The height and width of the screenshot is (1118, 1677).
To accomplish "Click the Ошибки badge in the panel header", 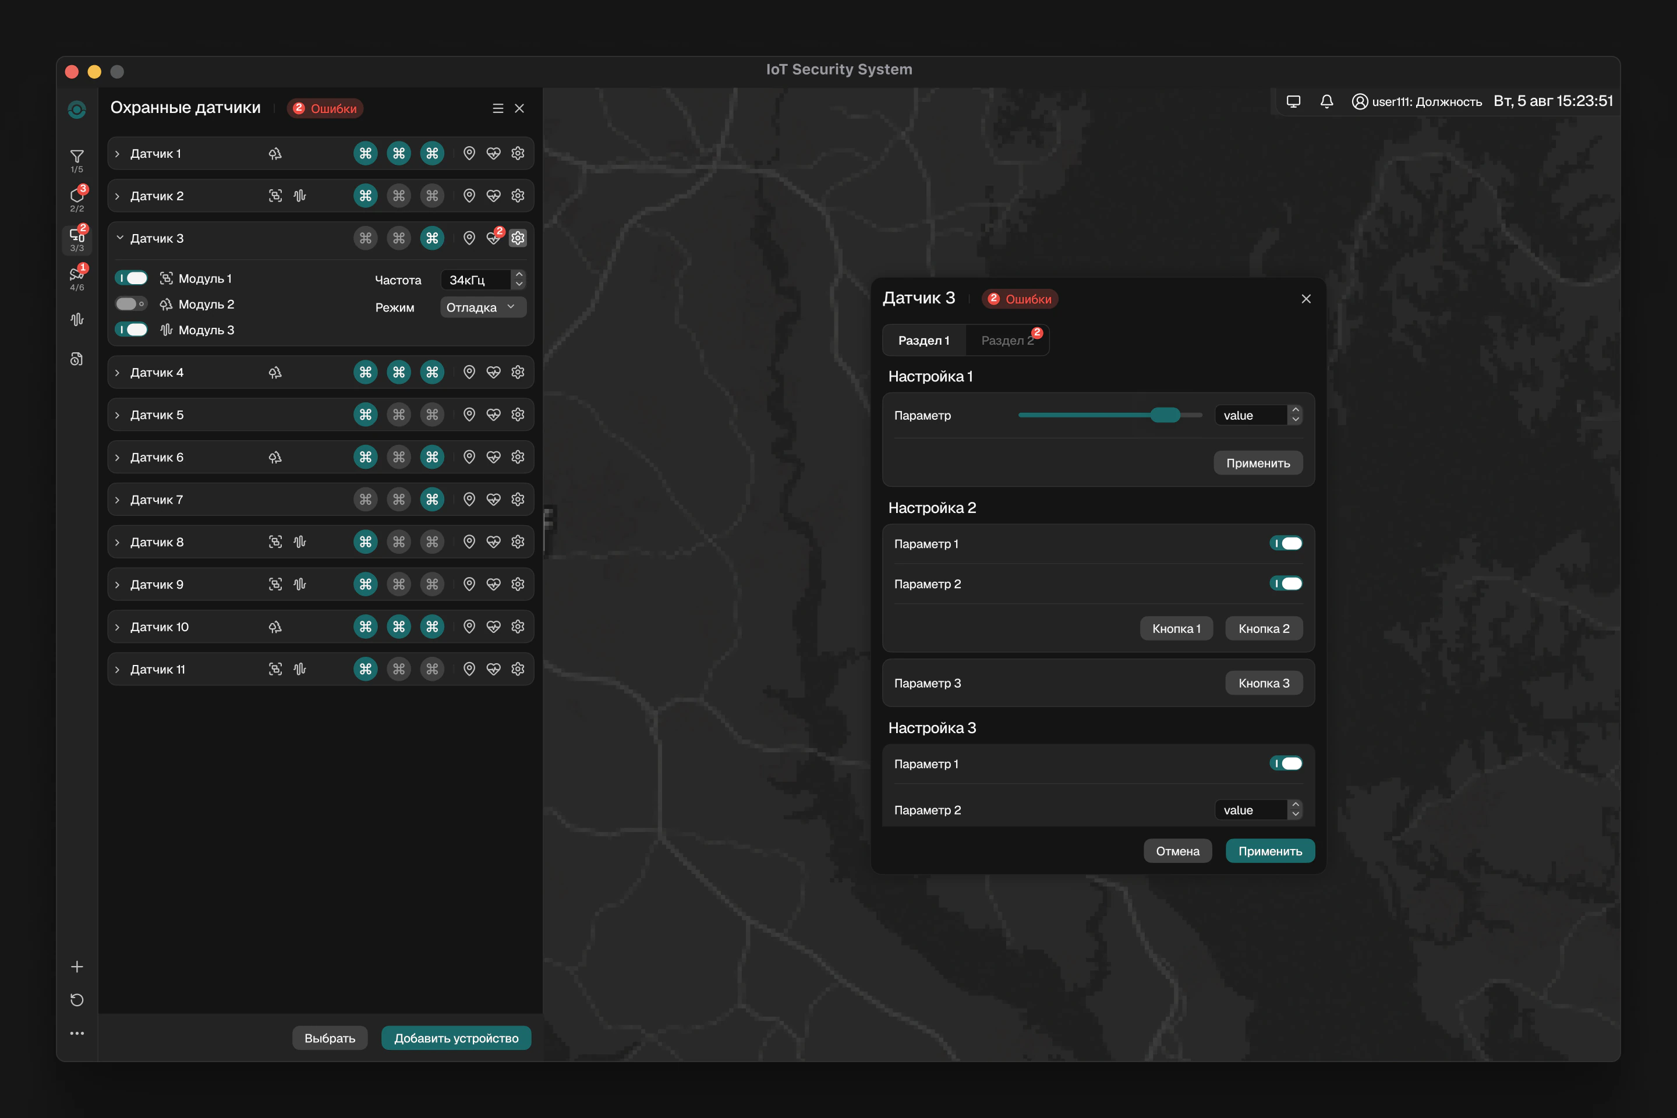I will (325, 108).
